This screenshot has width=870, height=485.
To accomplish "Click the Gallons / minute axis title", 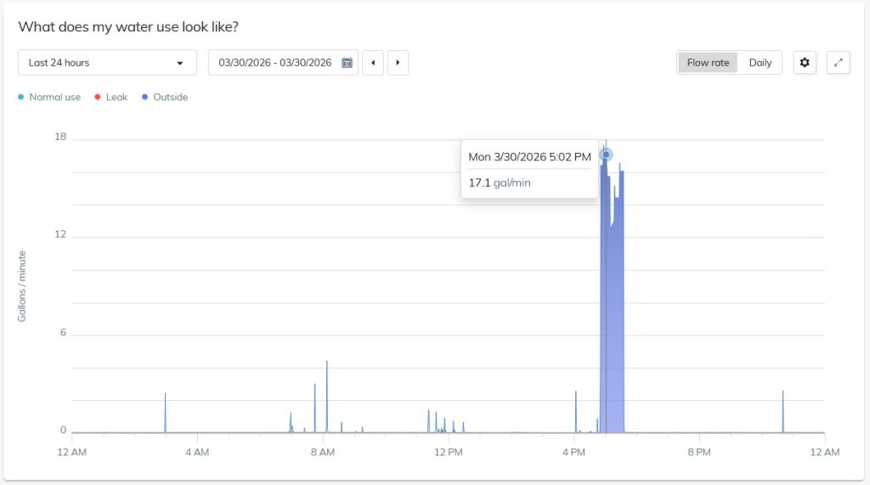I will [x=21, y=286].
